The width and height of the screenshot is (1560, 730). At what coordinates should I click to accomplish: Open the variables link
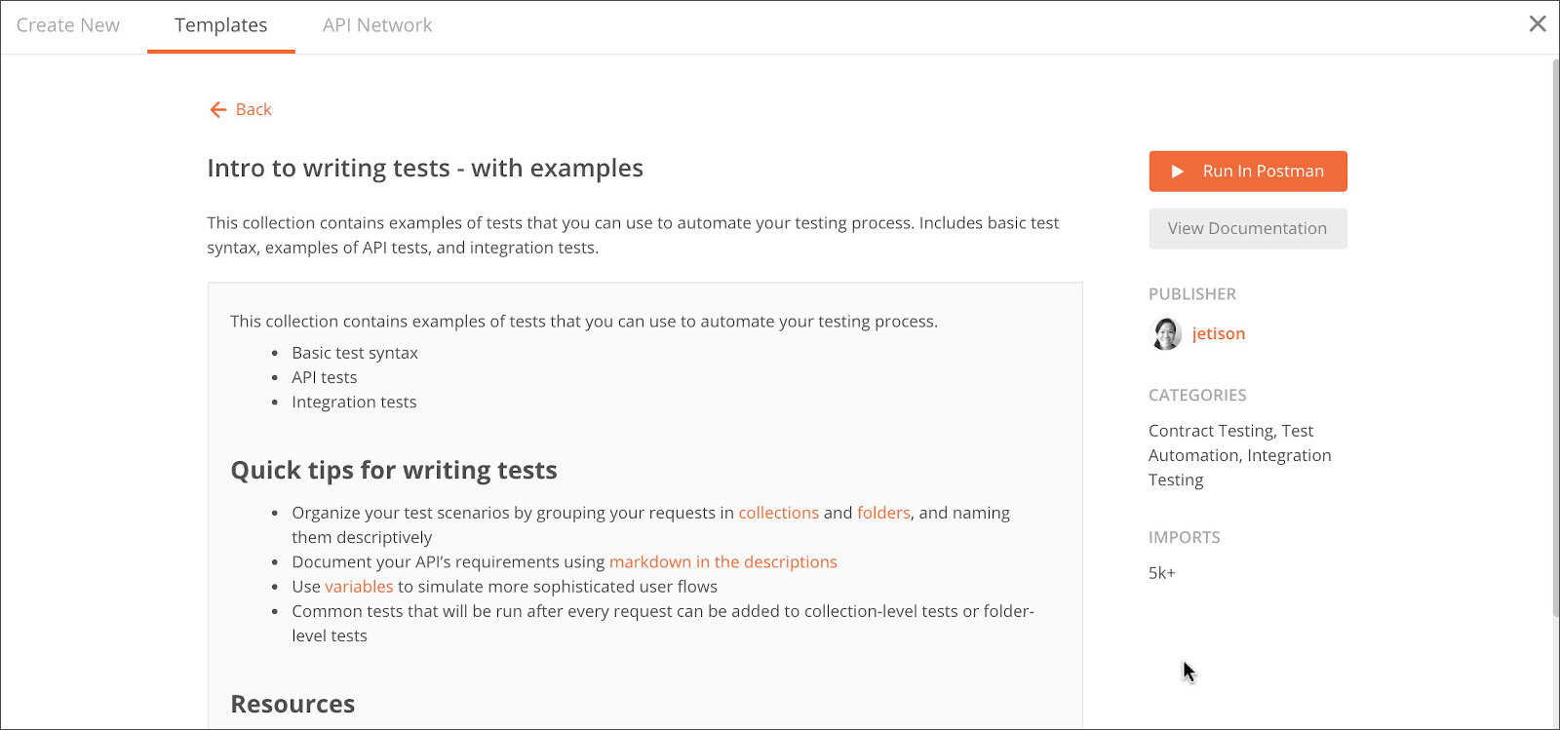click(359, 587)
